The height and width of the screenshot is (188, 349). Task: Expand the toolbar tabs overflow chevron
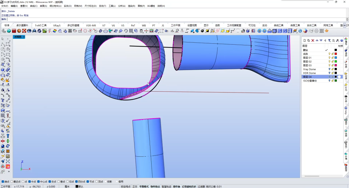[344, 25]
